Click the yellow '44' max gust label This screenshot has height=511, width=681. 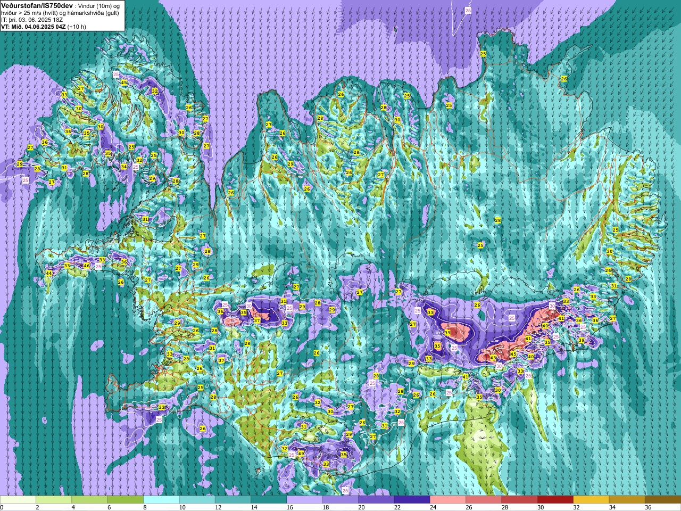pyautogui.click(x=48, y=273)
